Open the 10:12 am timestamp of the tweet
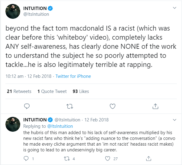The height and width of the screenshot is (165, 182). coord(14,76)
